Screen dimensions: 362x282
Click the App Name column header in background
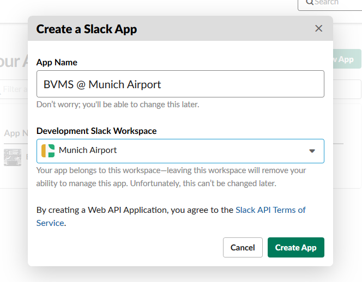tap(14, 133)
